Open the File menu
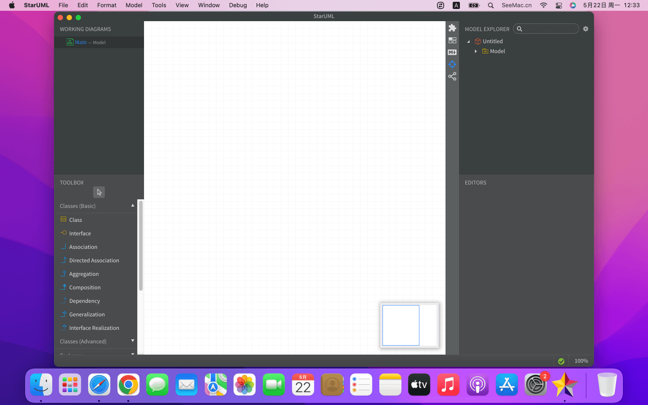Image resolution: width=648 pixels, height=405 pixels. click(63, 5)
